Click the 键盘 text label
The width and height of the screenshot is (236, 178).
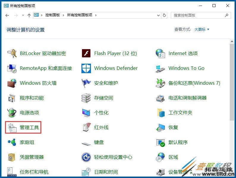tap(99, 142)
